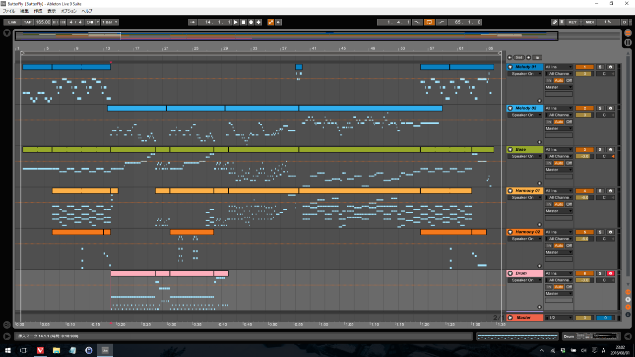635x357 pixels.
Task: Click Harmony 01 volume slider -6.0
Action: click(584, 197)
